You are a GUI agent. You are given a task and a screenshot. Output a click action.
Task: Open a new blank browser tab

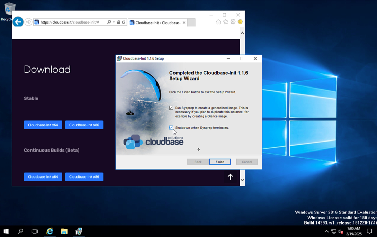coord(191,22)
